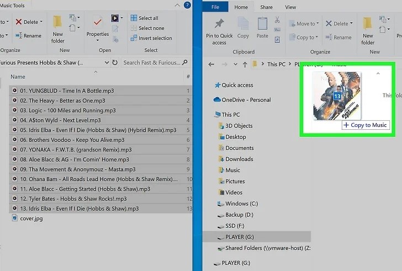Open the recent locations dropdown arrow
Image resolution: width=402 pixels, height=271 pixels.
(x=235, y=64)
